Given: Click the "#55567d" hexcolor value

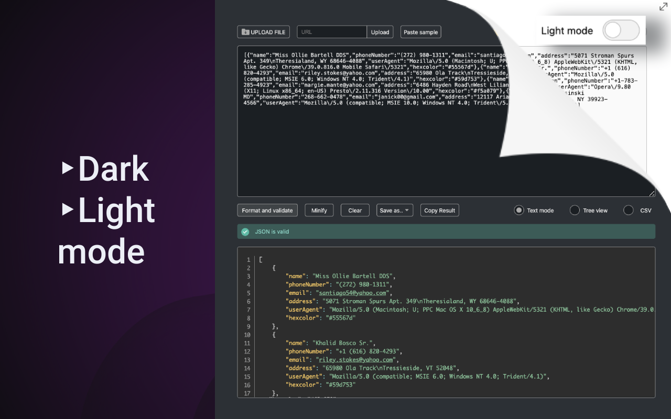Looking at the screenshot, I should click(x=341, y=318).
